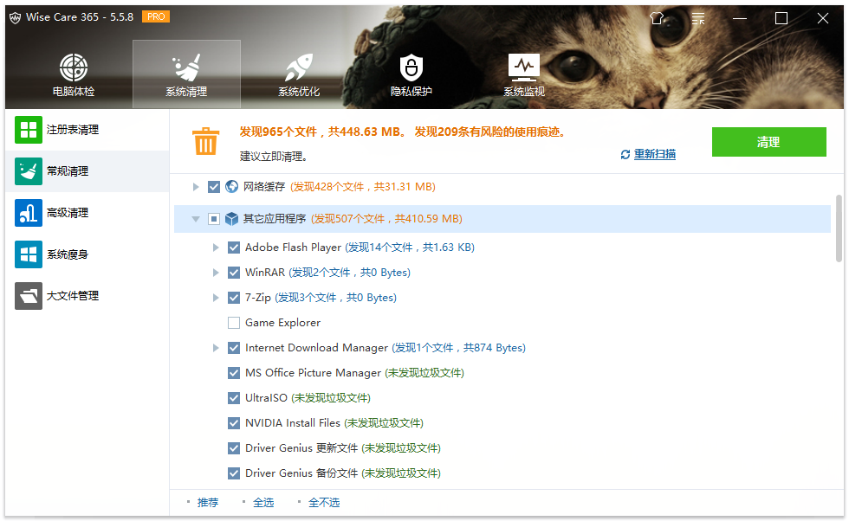Uncheck the WinRAR checkbox
Image resolution: width=849 pixels, height=521 pixels.
click(234, 272)
